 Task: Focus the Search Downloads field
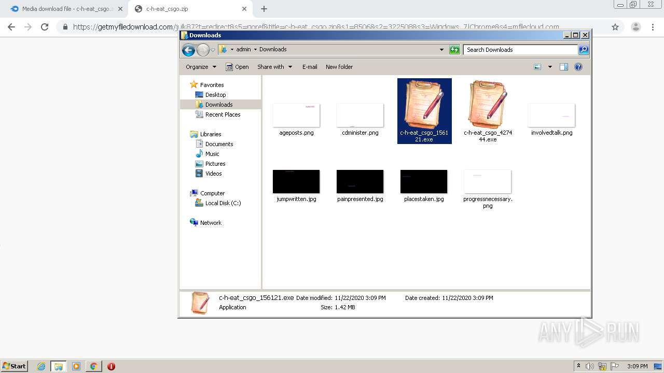point(520,50)
